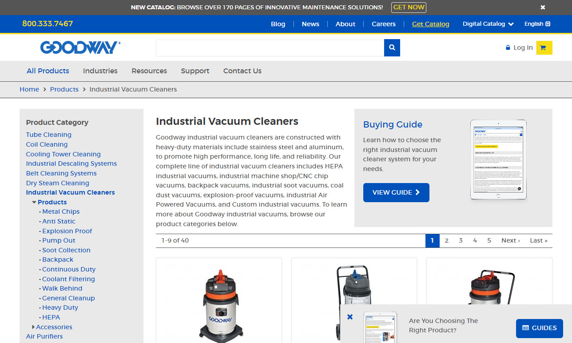Open the Get Catalog link

click(430, 24)
